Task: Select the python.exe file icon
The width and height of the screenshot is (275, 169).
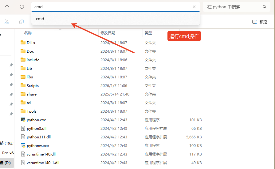Action: [x=23, y=120]
